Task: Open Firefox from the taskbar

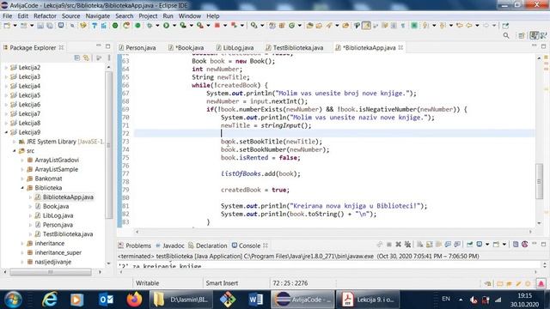Action: point(134,300)
